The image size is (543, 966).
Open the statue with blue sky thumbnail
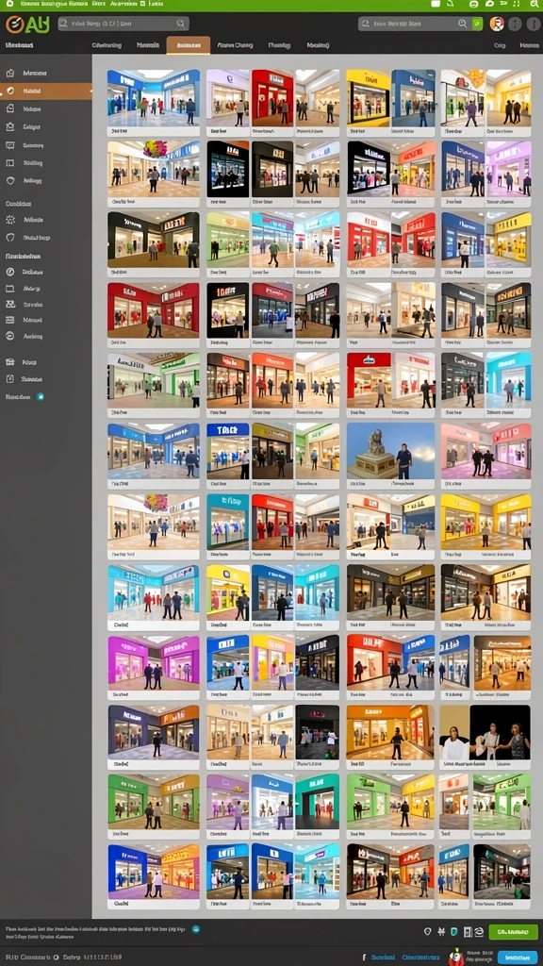(390, 450)
